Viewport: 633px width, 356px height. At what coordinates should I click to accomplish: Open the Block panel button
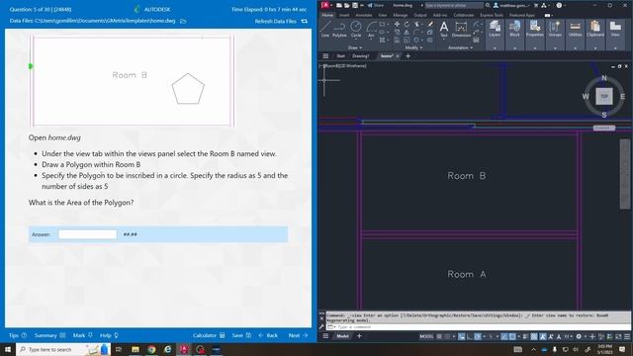pos(514,29)
